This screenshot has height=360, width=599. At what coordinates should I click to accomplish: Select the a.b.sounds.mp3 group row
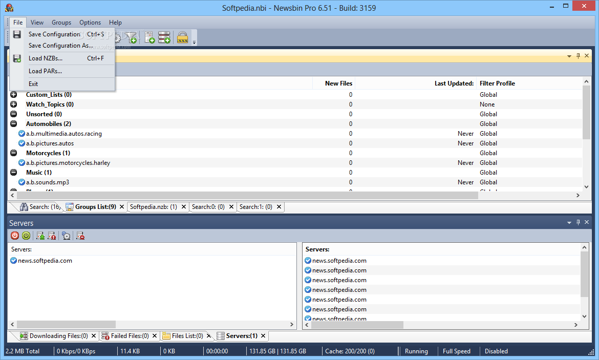tap(296, 182)
